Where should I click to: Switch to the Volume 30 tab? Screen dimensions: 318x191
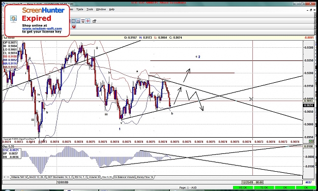point(95,177)
